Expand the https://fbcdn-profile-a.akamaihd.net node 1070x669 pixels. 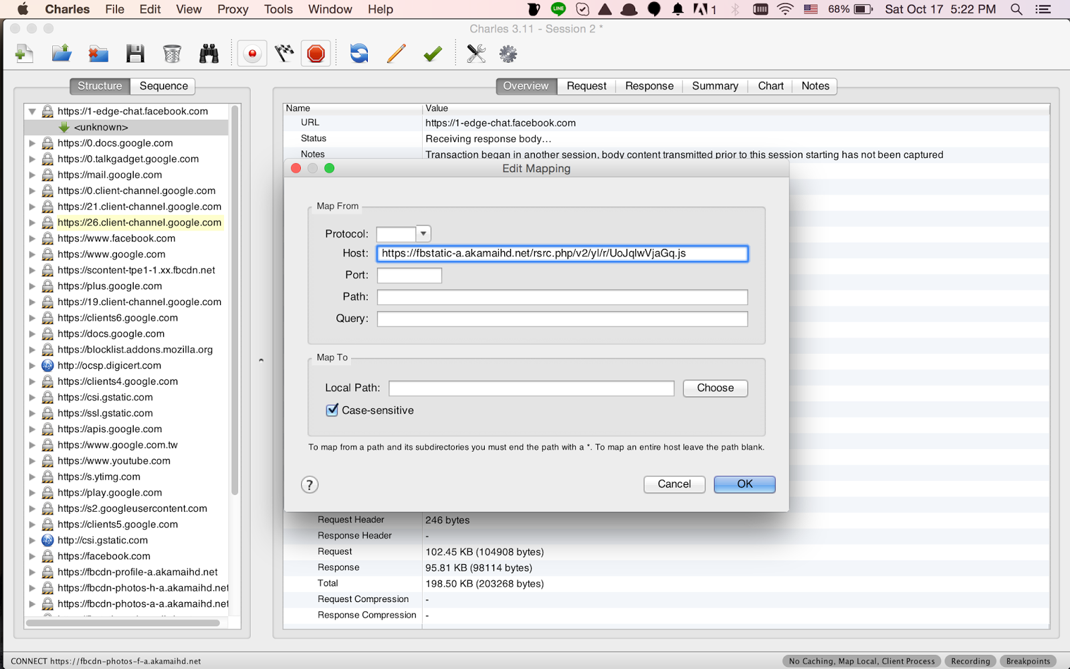pyautogui.click(x=32, y=573)
